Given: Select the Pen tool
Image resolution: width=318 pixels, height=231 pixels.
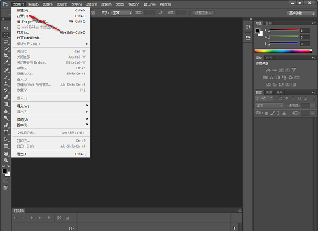Looking at the screenshot, I should tap(6, 125).
